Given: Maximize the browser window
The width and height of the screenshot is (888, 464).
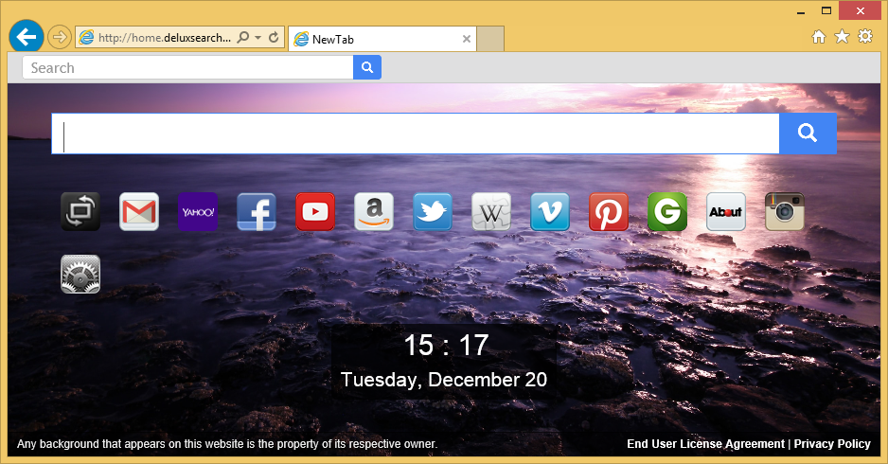Looking at the screenshot, I should tap(826, 10).
